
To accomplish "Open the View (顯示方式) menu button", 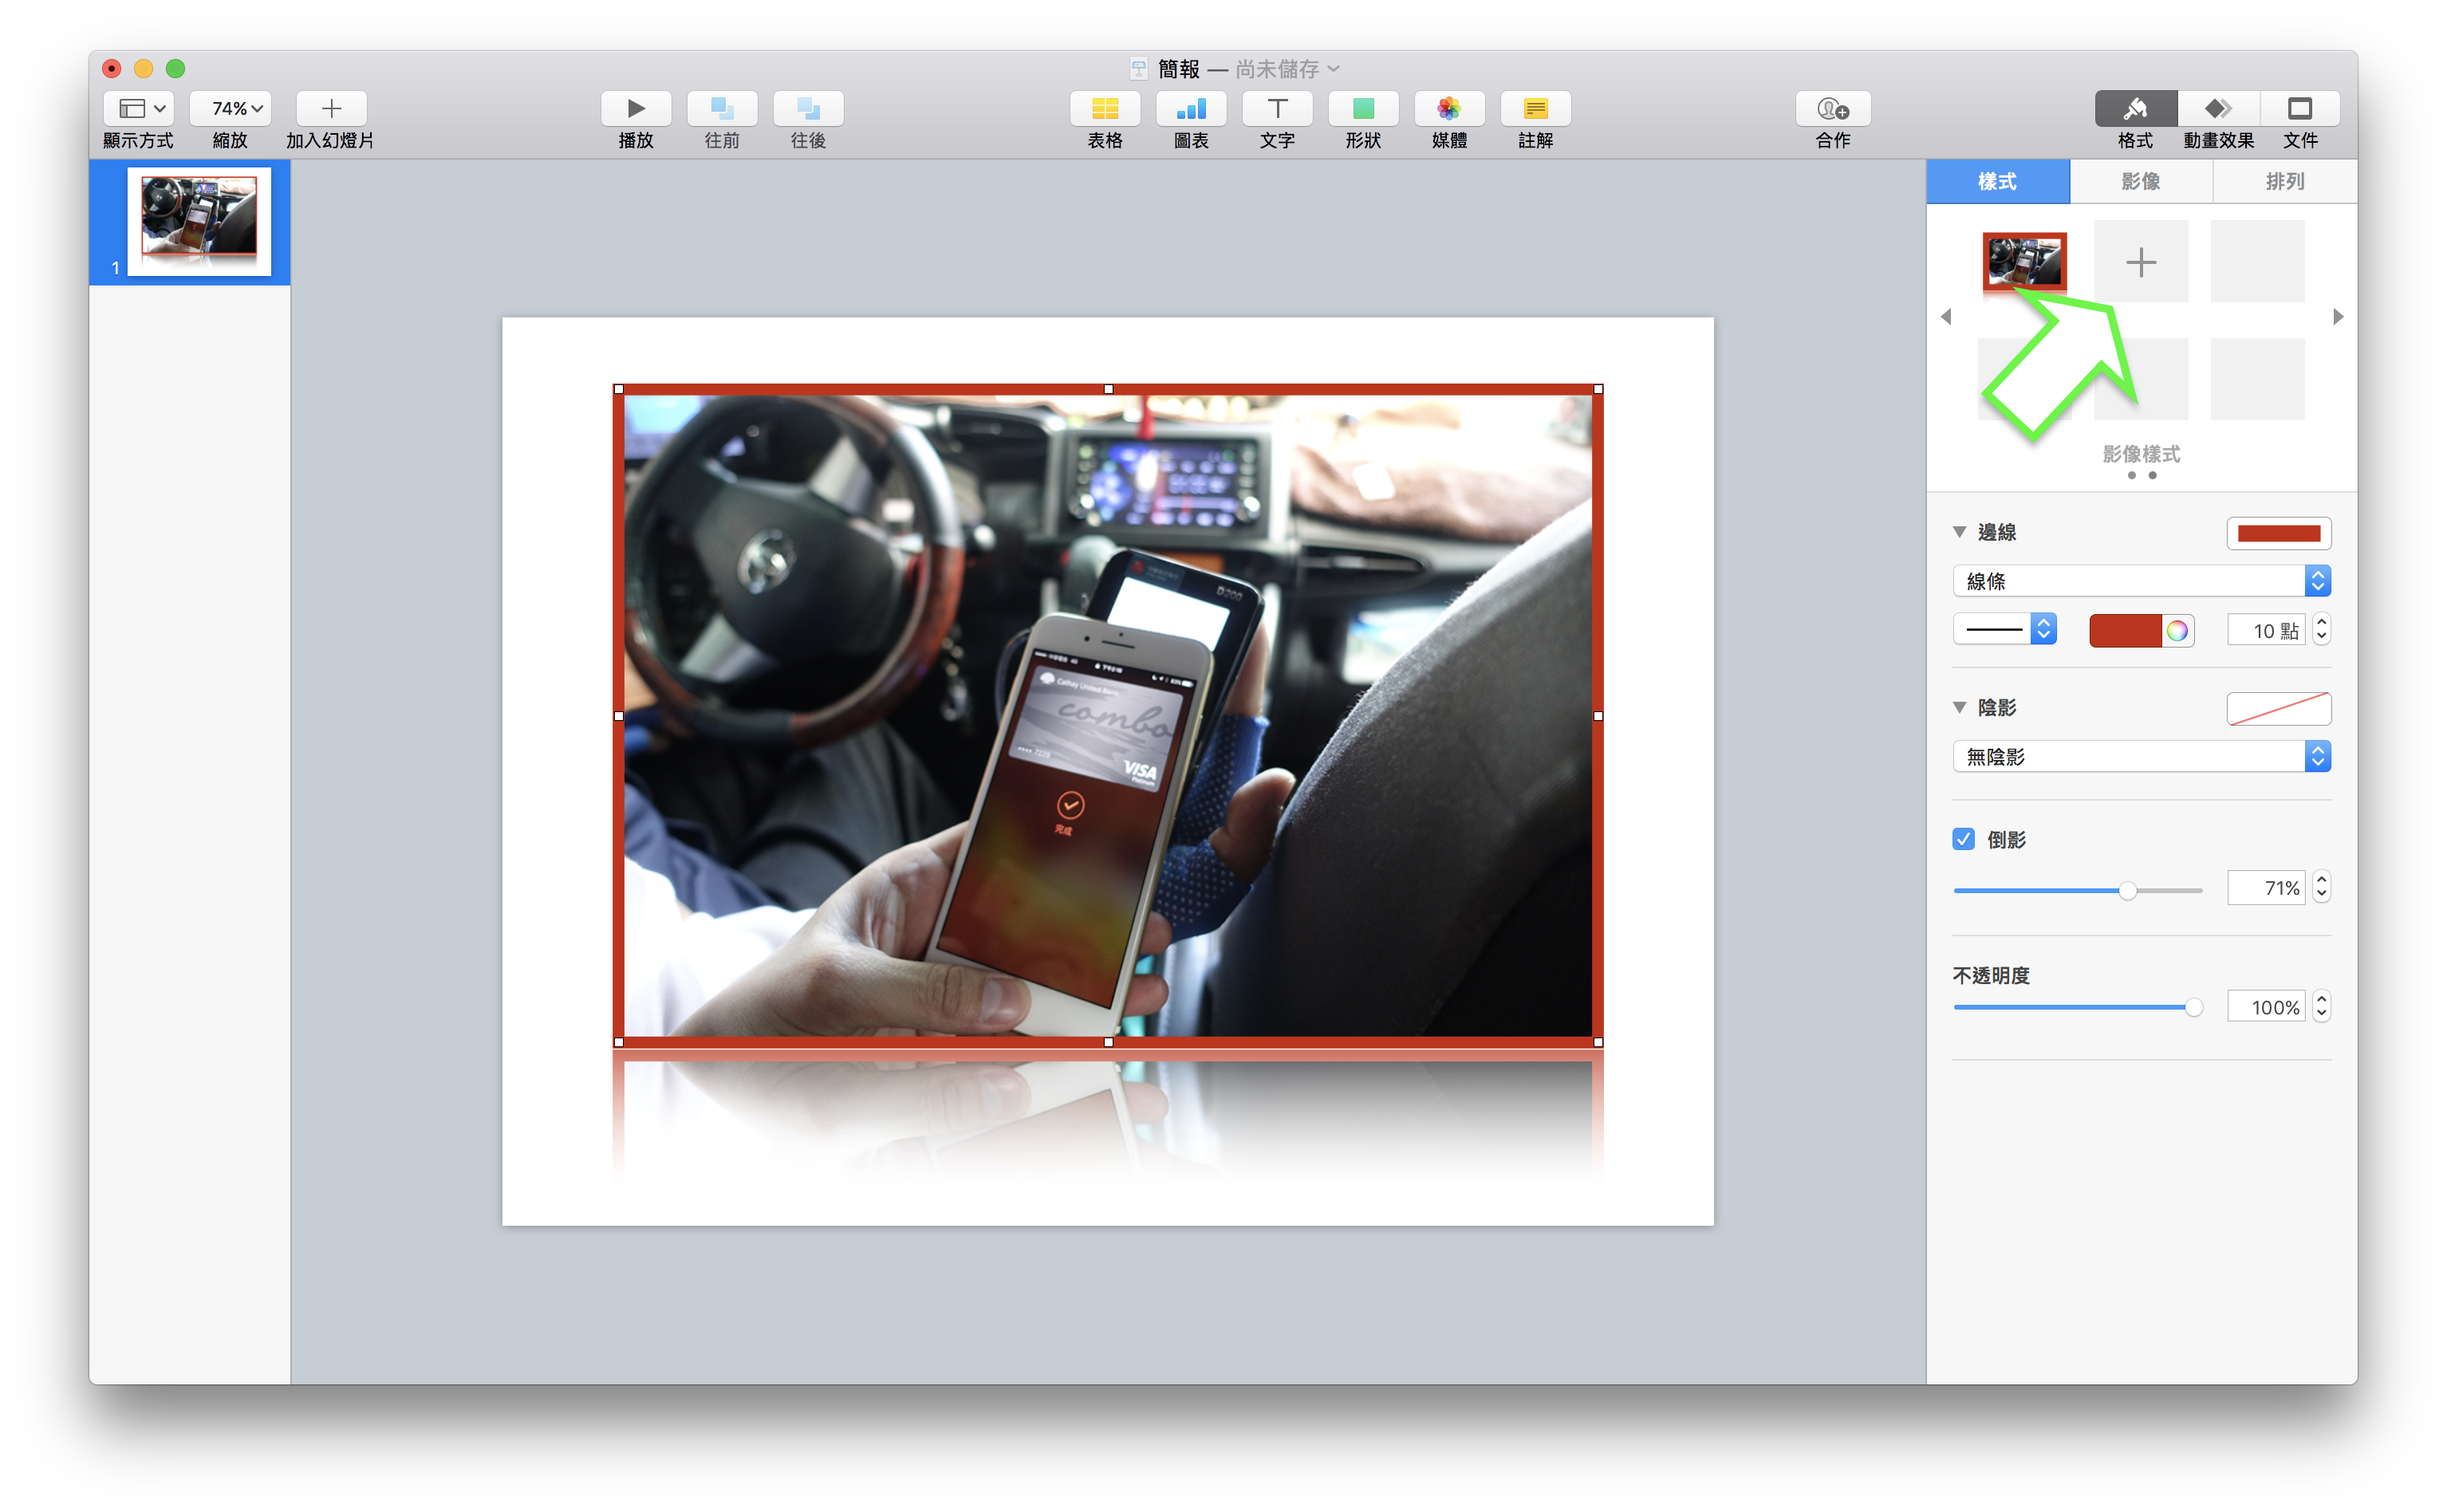I will point(139,108).
